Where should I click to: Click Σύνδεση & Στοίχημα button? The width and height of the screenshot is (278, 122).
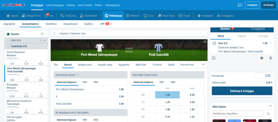click(x=242, y=91)
